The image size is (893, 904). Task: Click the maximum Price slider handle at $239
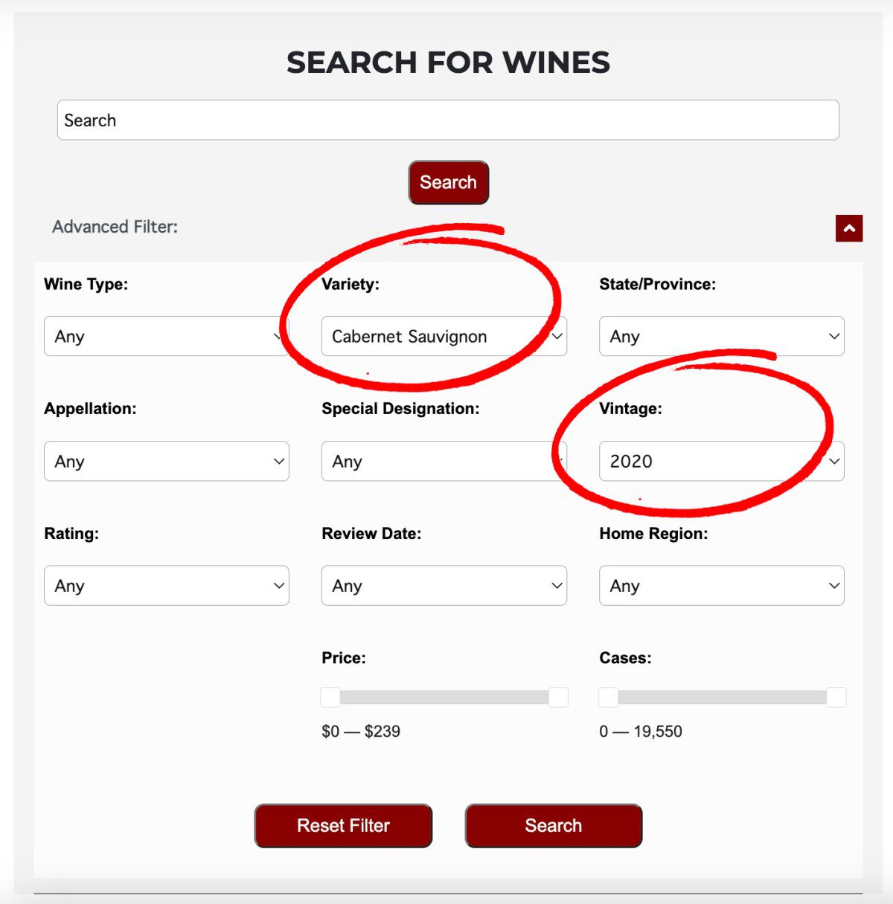coord(560,697)
